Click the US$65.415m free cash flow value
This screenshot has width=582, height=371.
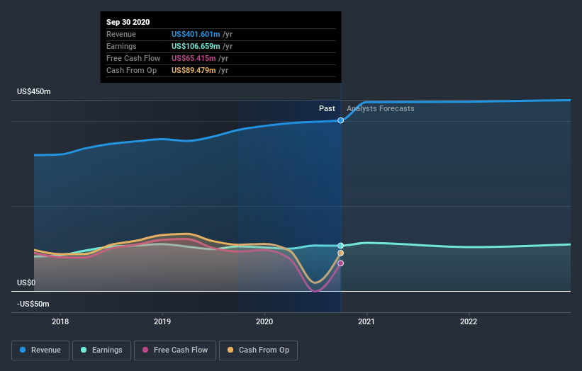click(x=194, y=58)
